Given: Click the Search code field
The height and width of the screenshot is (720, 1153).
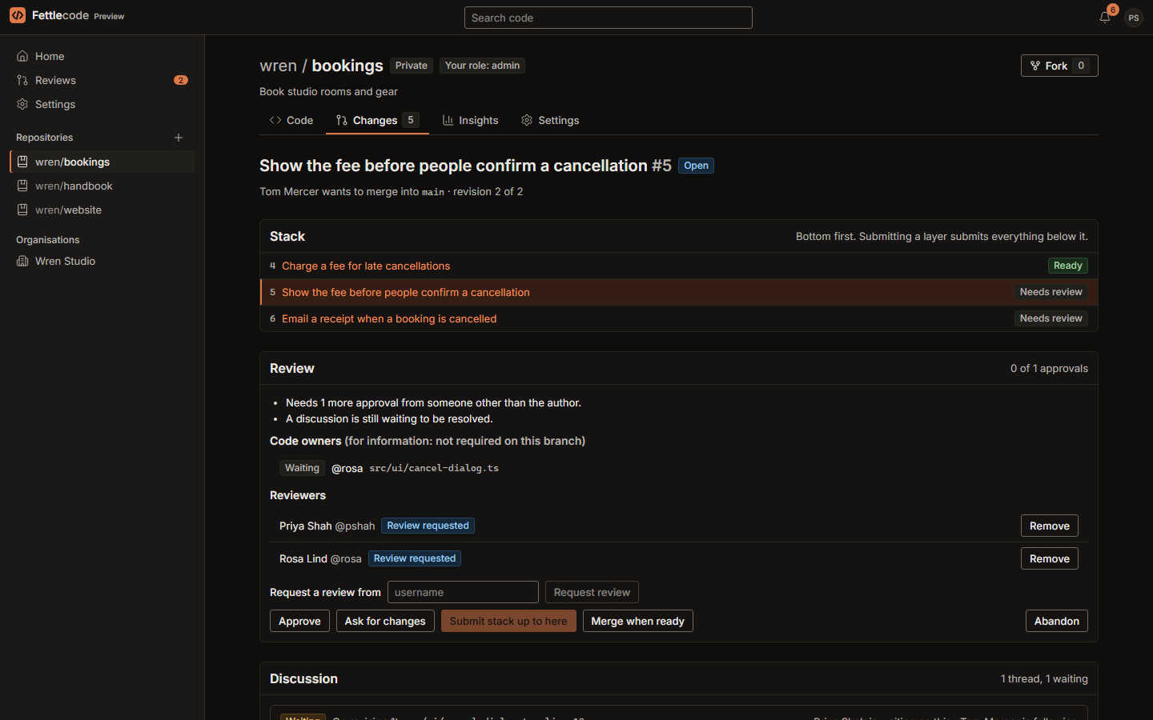Looking at the screenshot, I should [x=609, y=18].
